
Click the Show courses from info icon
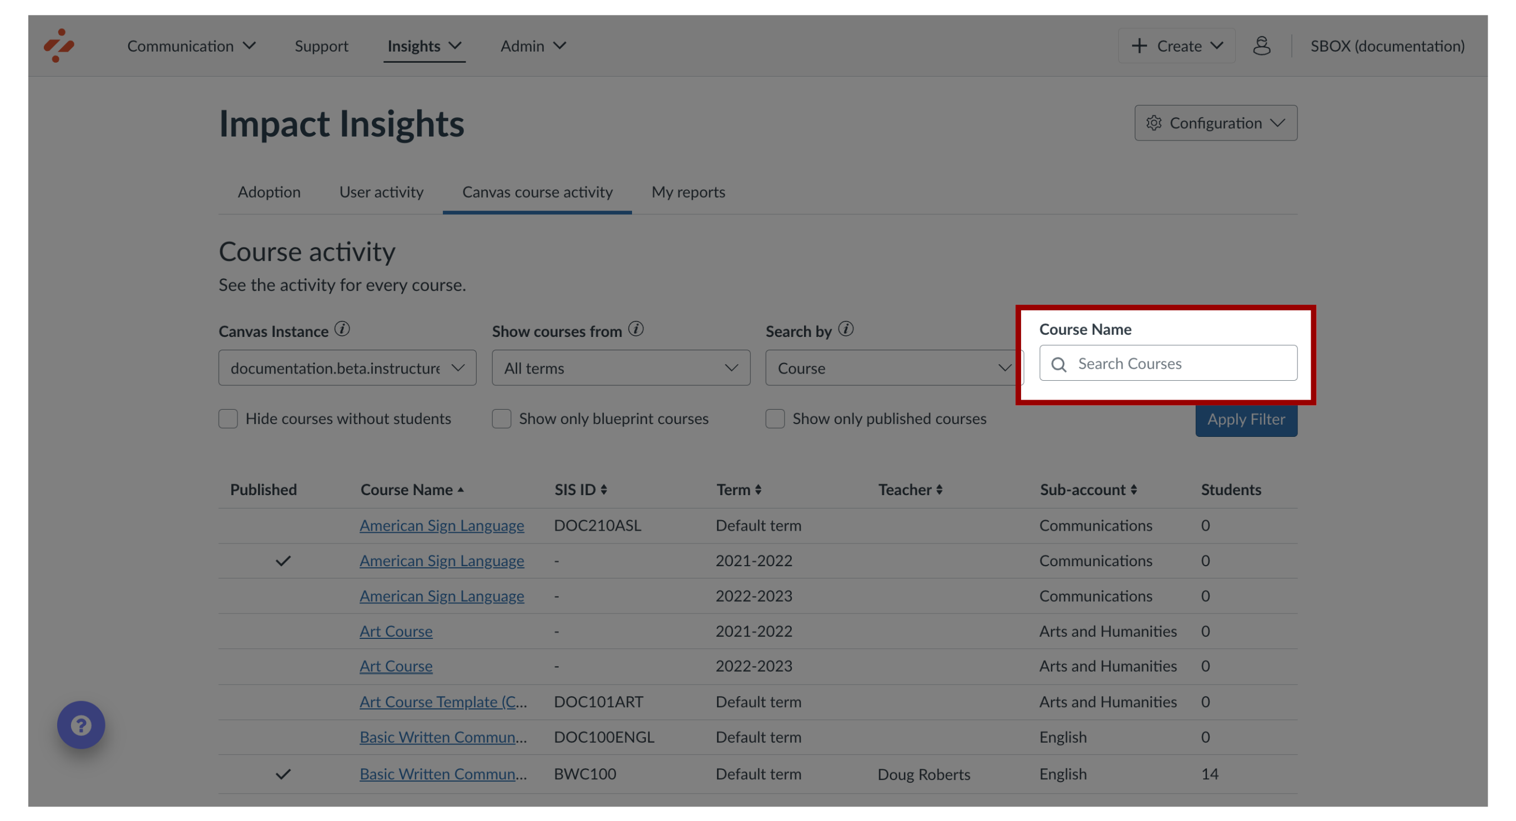click(635, 329)
